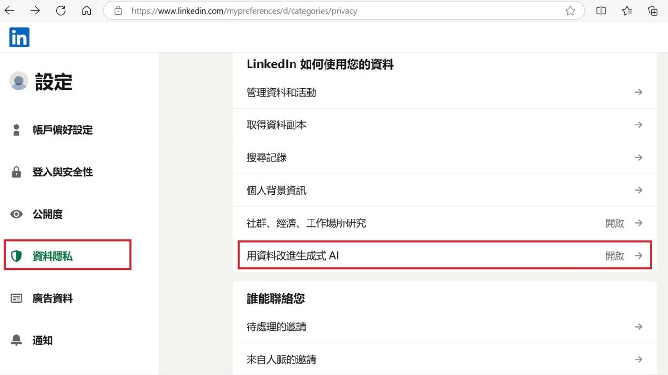Open 公開度 in the sidebar
The image size is (668, 375).
click(x=47, y=214)
